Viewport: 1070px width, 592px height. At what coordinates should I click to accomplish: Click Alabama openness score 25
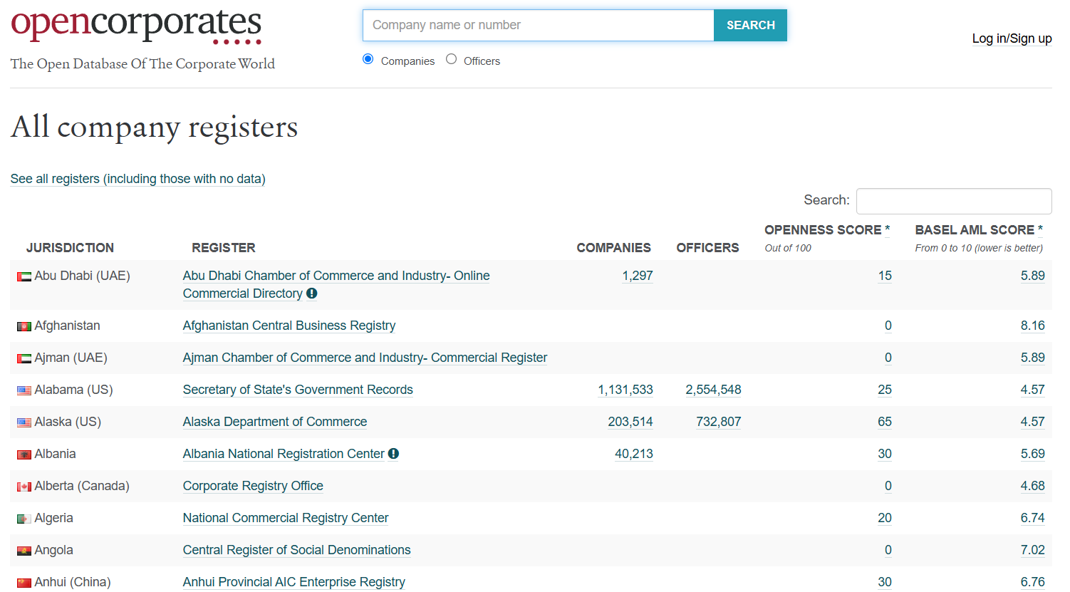point(885,390)
